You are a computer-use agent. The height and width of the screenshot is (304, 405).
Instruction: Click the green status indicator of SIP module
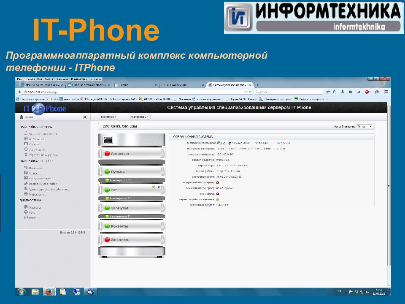[x=107, y=190]
